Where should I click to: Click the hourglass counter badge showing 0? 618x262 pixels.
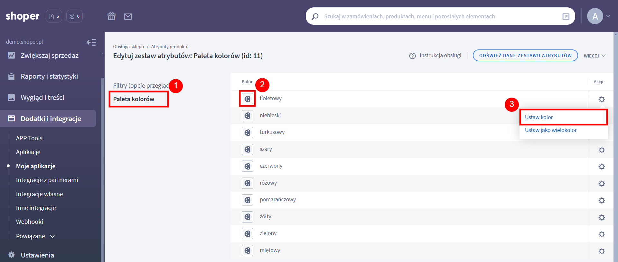click(74, 16)
